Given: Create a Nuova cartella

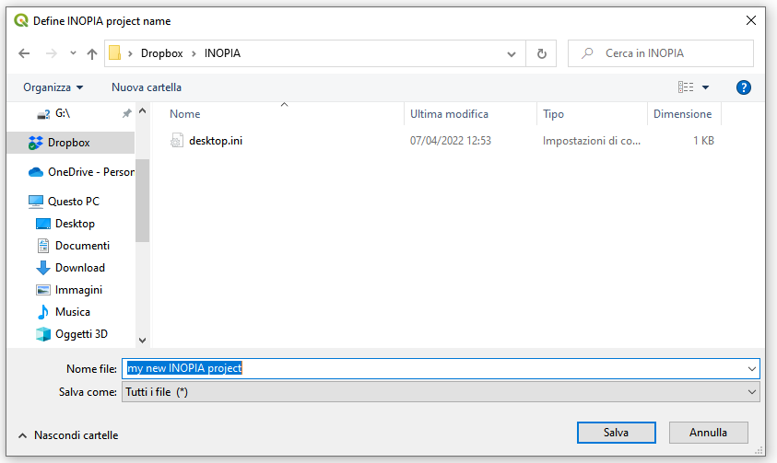Looking at the screenshot, I should [x=147, y=87].
